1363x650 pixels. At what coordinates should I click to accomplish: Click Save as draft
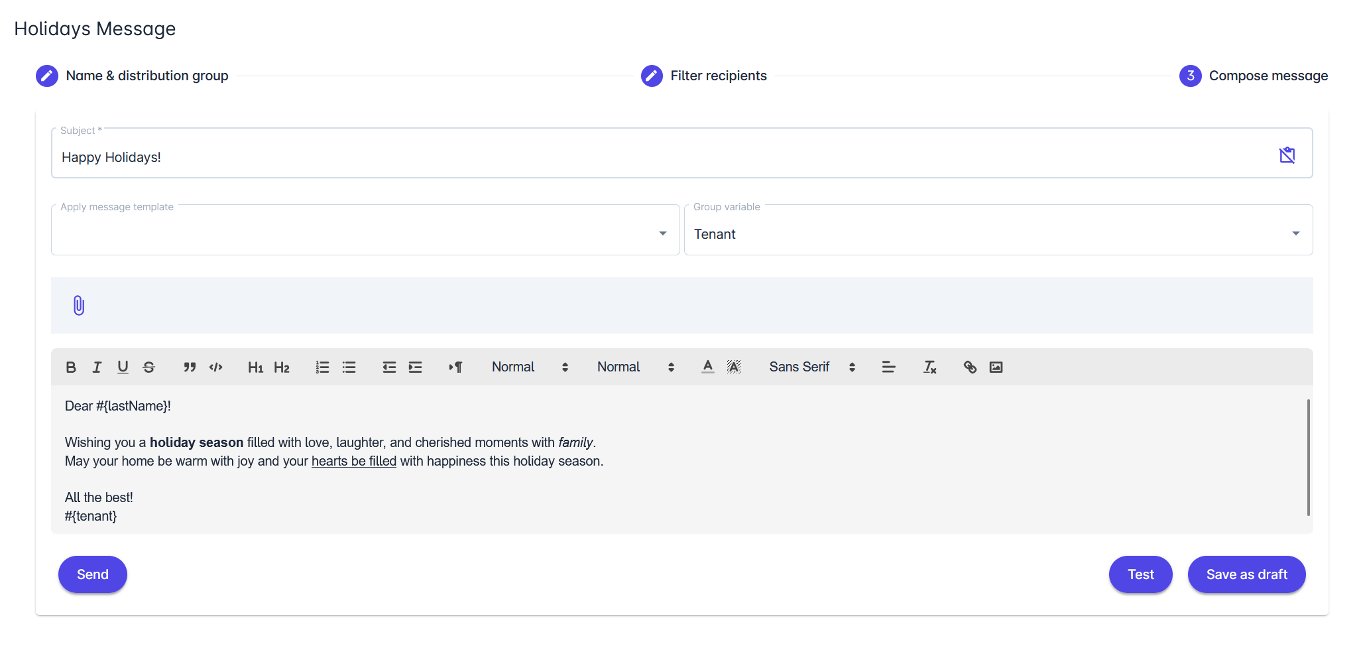coord(1246,574)
